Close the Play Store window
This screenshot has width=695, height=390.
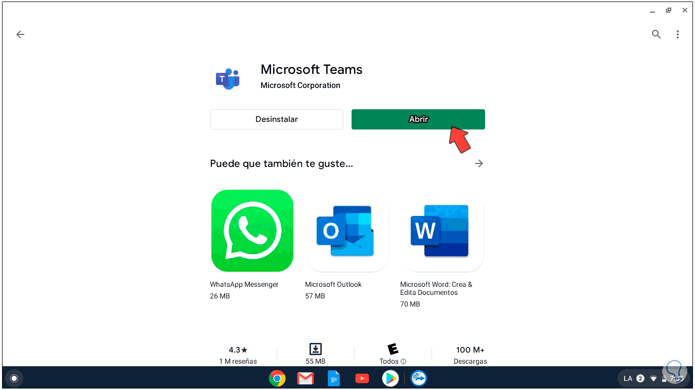pyautogui.click(x=685, y=10)
